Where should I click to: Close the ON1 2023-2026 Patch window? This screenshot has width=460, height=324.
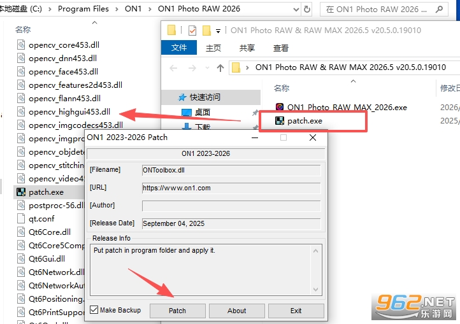click(313, 137)
